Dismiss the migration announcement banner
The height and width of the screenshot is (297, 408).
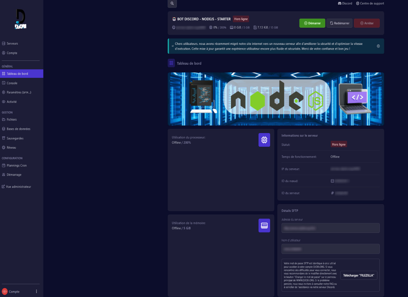coord(378,46)
